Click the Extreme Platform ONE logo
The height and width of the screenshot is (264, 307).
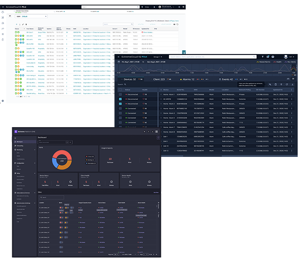pos(25,131)
